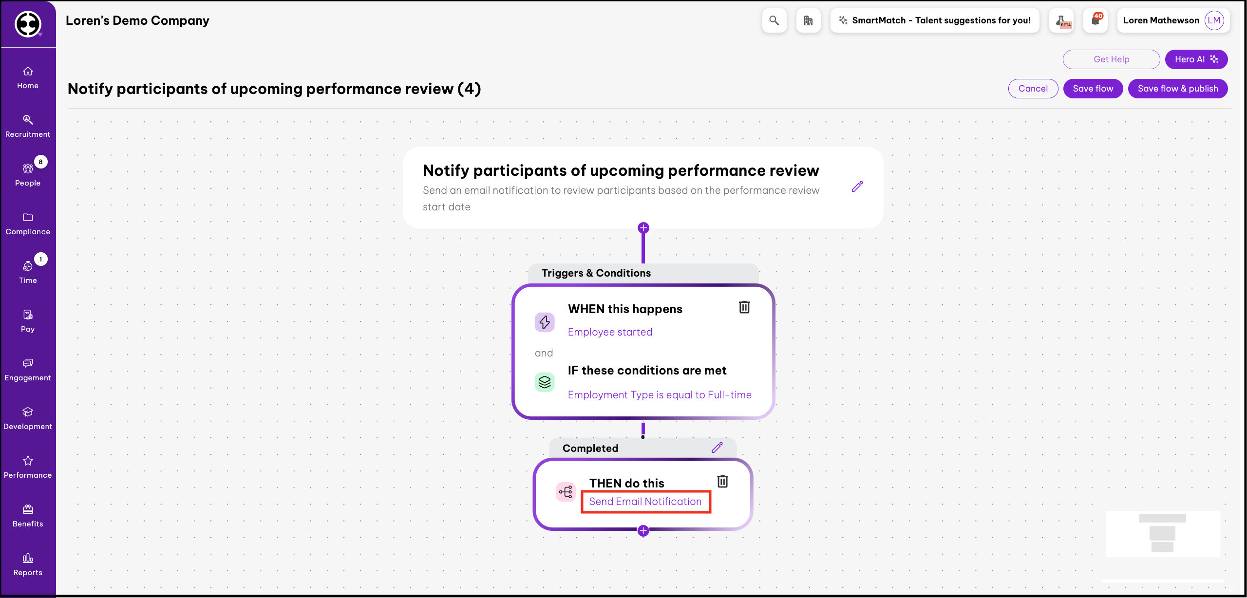Open the company building icon
Screen dimensions: 1247x598
pyautogui.click(x=808, y=20)
